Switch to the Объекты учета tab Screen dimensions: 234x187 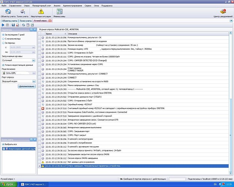coord(10,21)
